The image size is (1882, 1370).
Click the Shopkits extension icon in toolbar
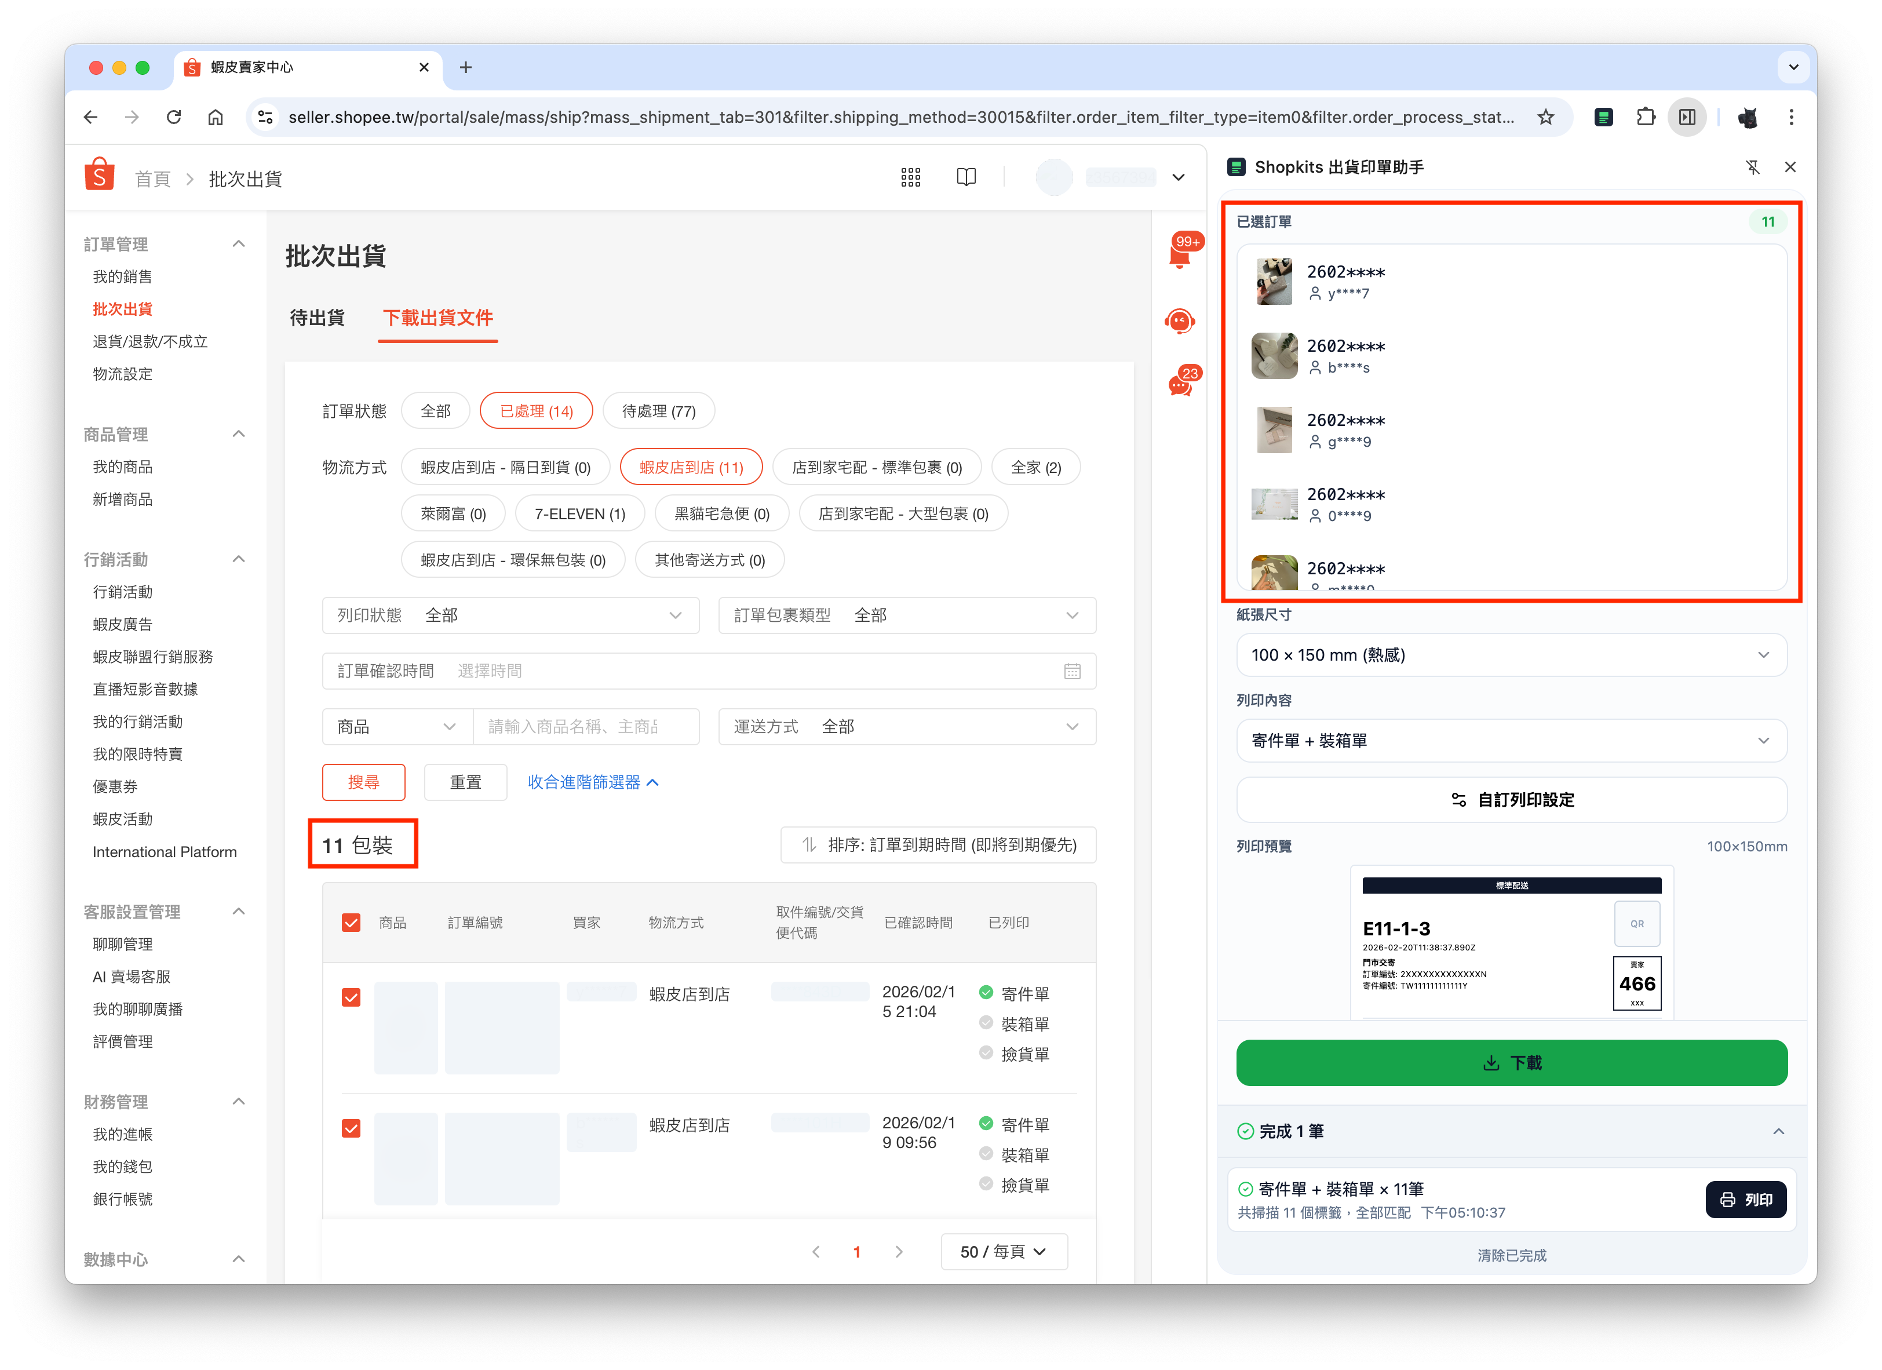coord(1603,117)
